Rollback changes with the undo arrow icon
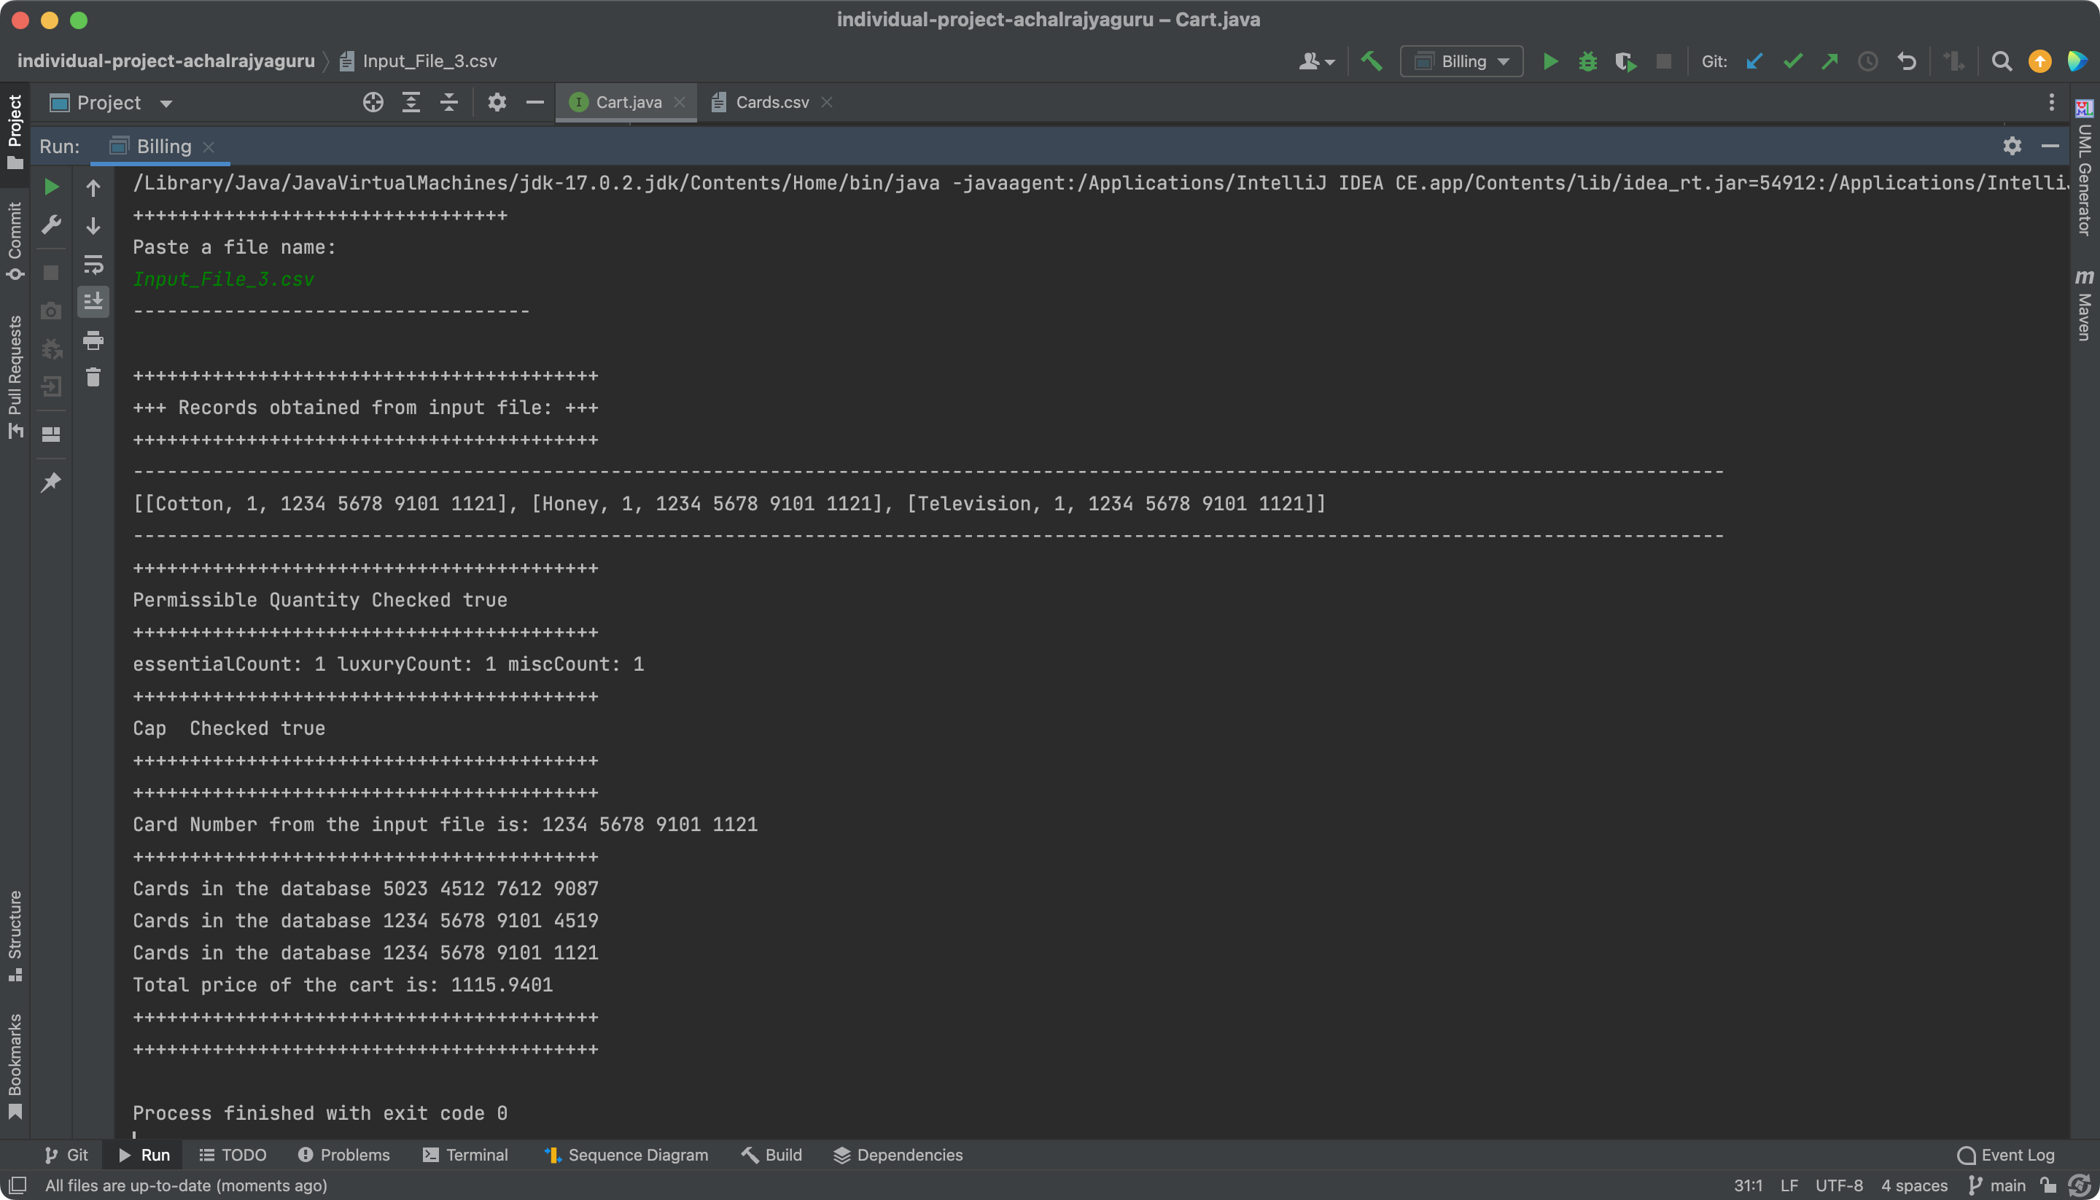The height and width of the screenshot is (1200, 2100). 1906,62
